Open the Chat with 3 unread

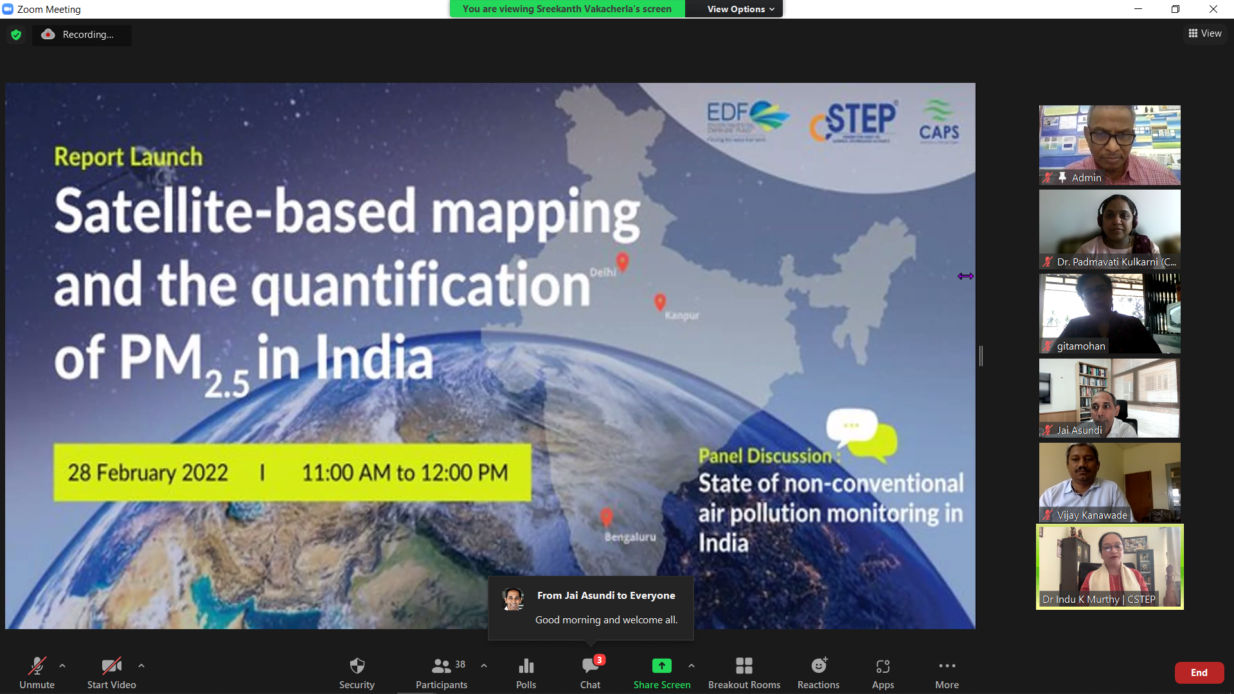590,672
